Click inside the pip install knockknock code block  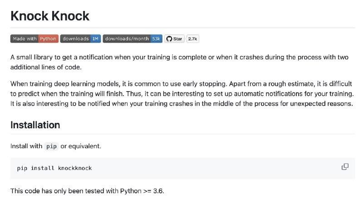pos(182,168)
